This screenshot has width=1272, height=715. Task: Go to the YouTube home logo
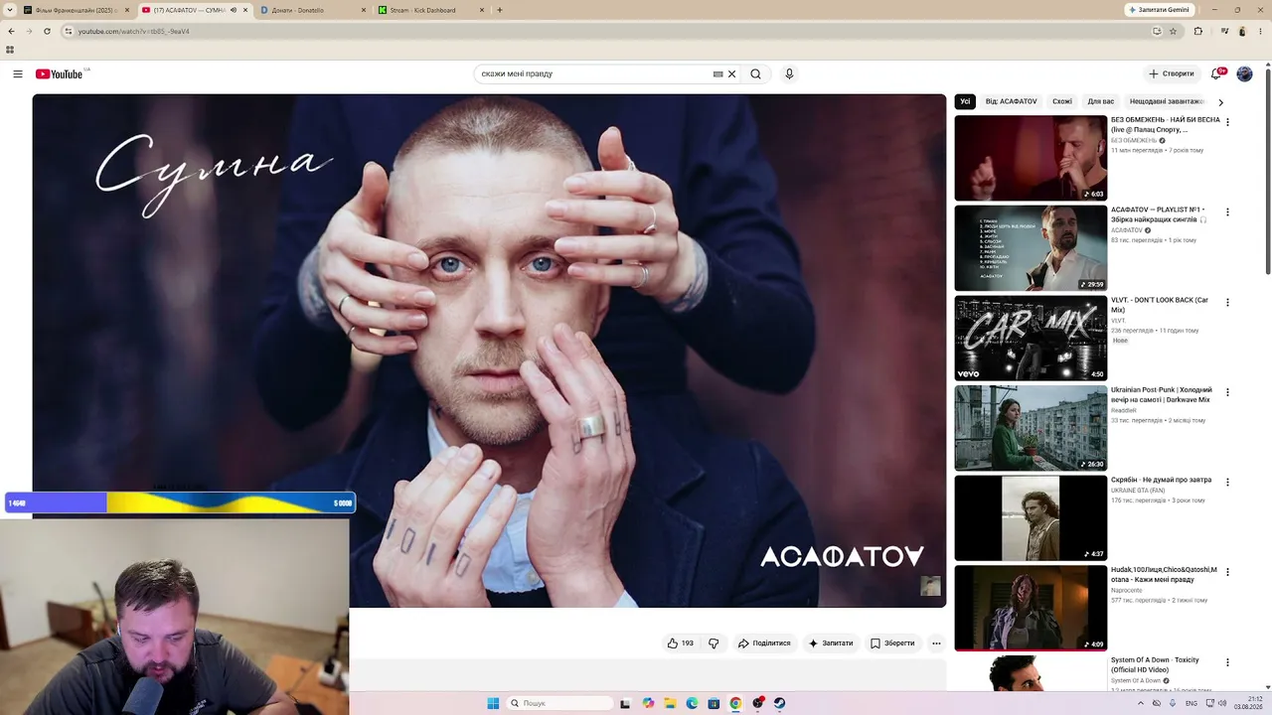pyautogui.click(x=60, y=73)
